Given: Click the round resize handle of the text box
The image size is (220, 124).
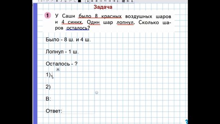Looking at the screenshot, I should (x=97, y=93).
